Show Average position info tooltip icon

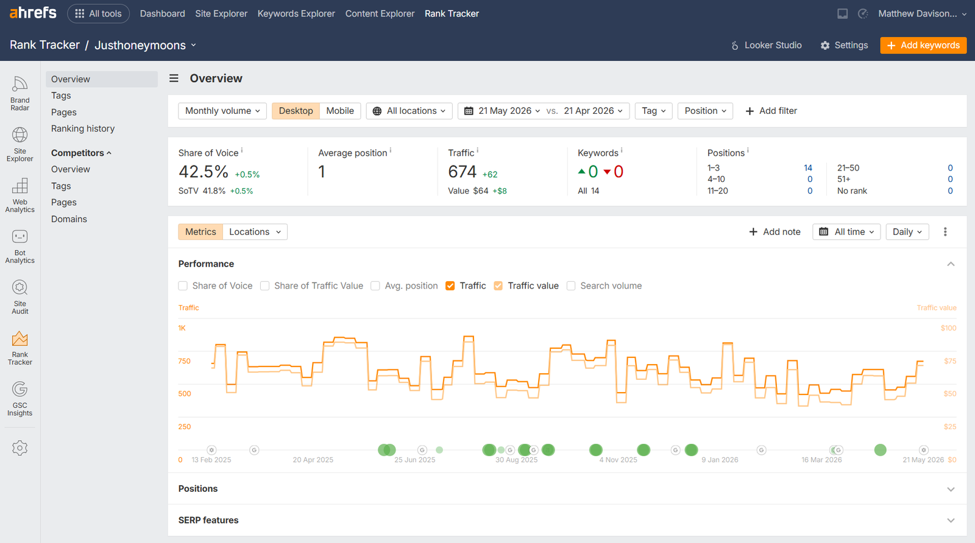click(x=391, y=150)
